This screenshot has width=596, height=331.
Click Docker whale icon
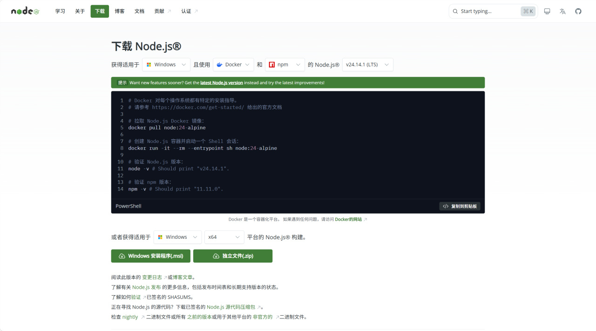pyautogui.click(x=219, y=65)
